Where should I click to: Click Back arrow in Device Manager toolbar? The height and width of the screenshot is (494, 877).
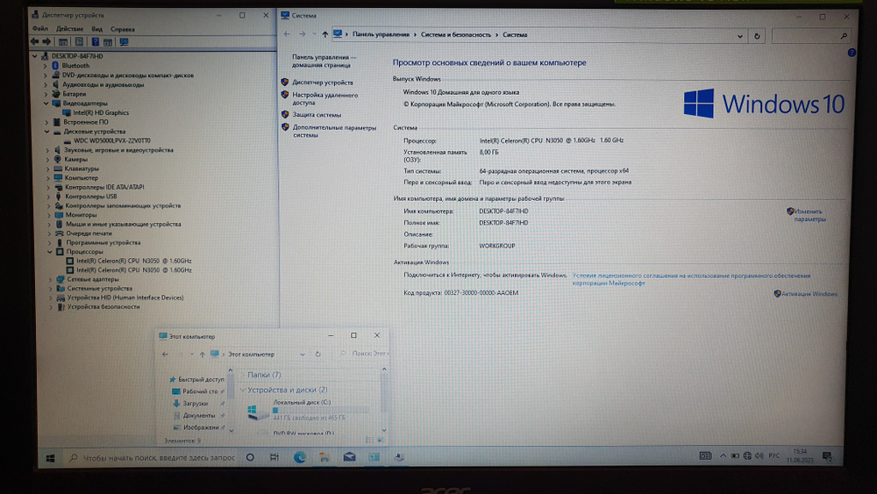35,41
